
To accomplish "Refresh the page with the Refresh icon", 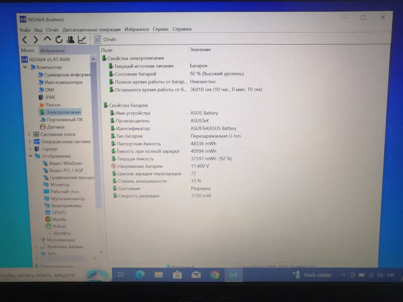I will tap(59, 40).
